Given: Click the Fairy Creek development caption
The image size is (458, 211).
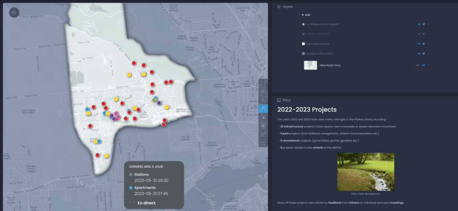Looking at the screenshot, I should pos(366,194).
